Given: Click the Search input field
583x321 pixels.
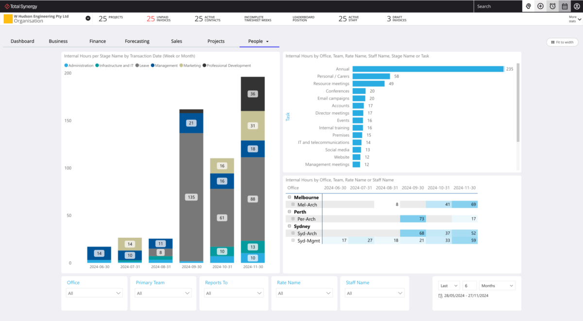Looking at the screenshot, I should pos(496,6).
